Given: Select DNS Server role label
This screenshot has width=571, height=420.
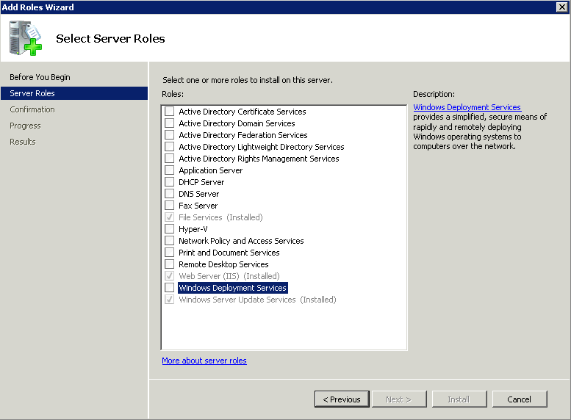Looking at the screenshot, I should (199, 194).
